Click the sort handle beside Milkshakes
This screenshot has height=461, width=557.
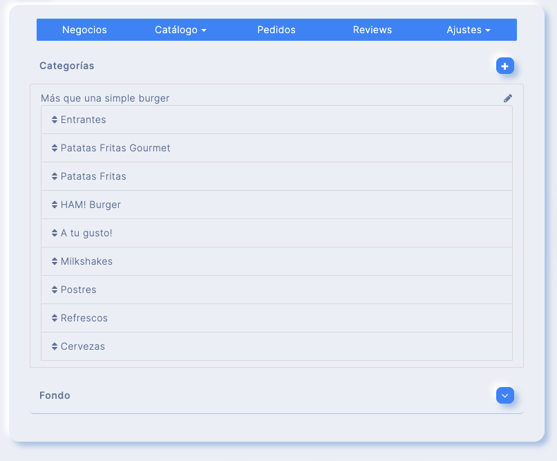coord(55,261)
